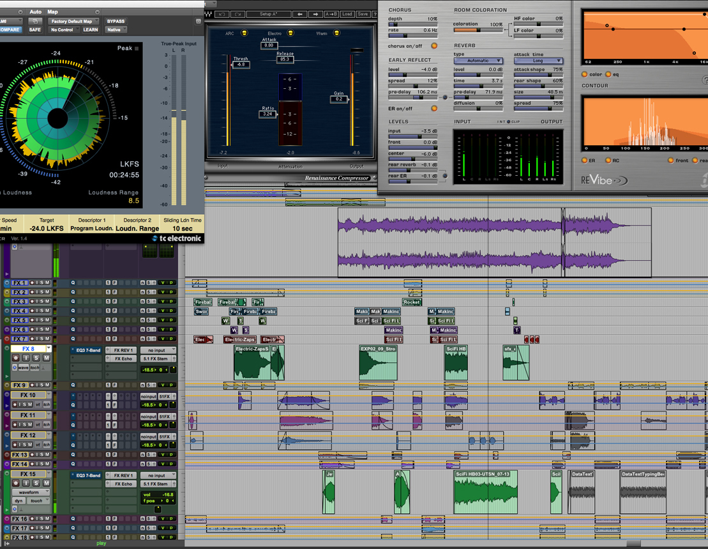Screen dimensions: 708x549
Task: Open the No Control dropdown in loudness plugin
Action: pos(64,30)
